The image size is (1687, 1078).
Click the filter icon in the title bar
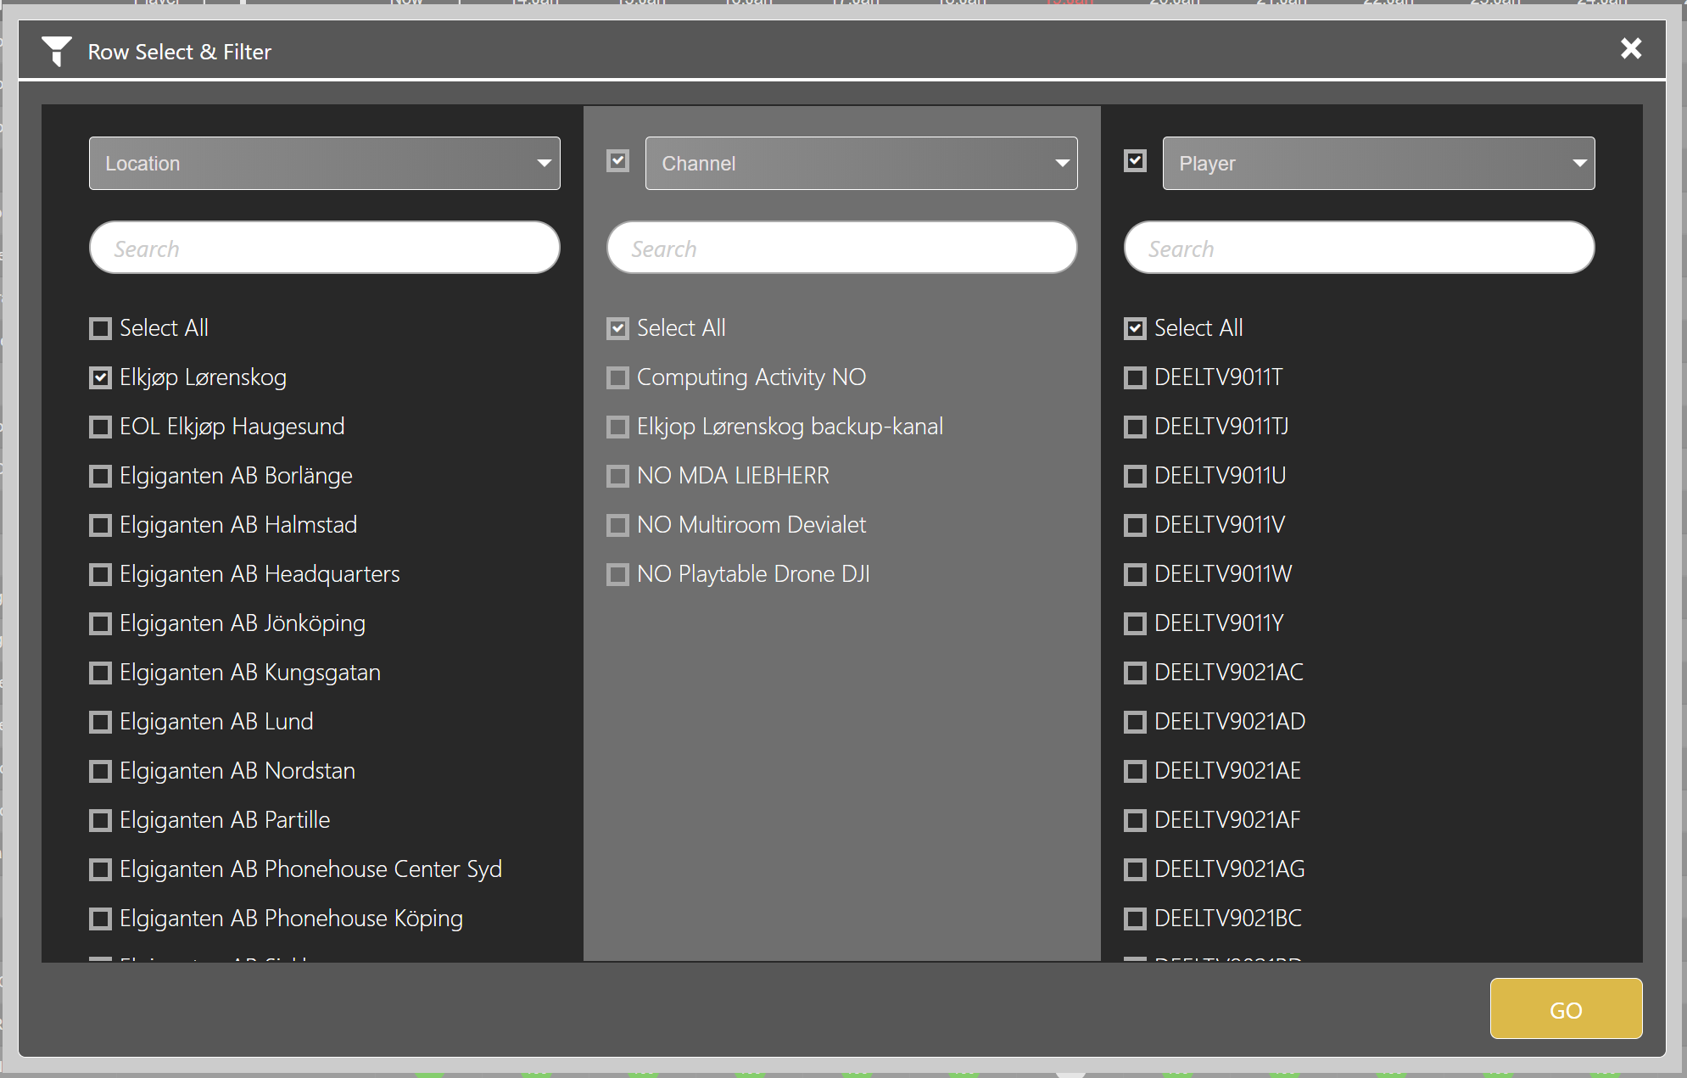[57, 49]
